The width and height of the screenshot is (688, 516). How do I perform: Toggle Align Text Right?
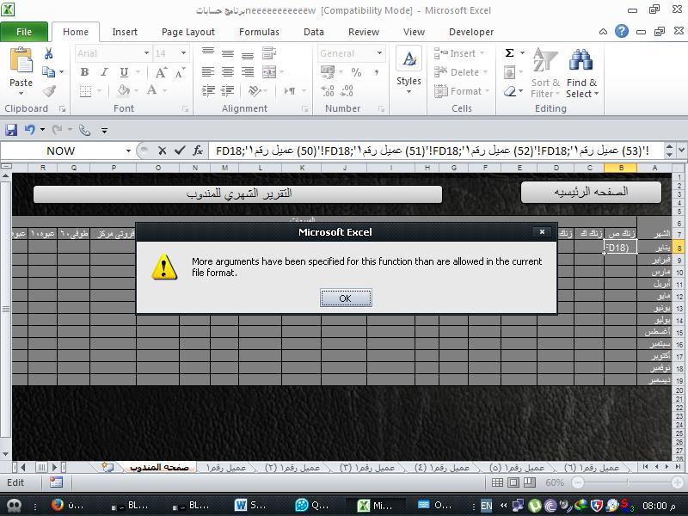[x=248, y=72]
